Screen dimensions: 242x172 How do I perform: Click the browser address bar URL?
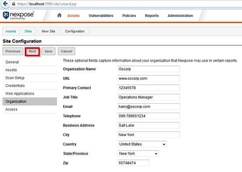pyautogui.click(x=47, y=4)
